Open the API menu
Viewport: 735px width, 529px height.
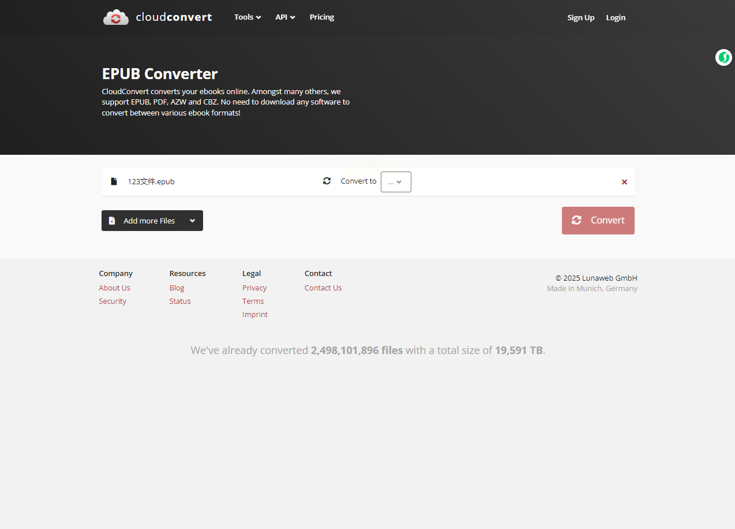click(x=285, y=17)
